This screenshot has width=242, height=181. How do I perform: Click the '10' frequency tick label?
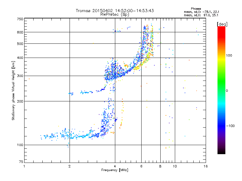[175, 166]
